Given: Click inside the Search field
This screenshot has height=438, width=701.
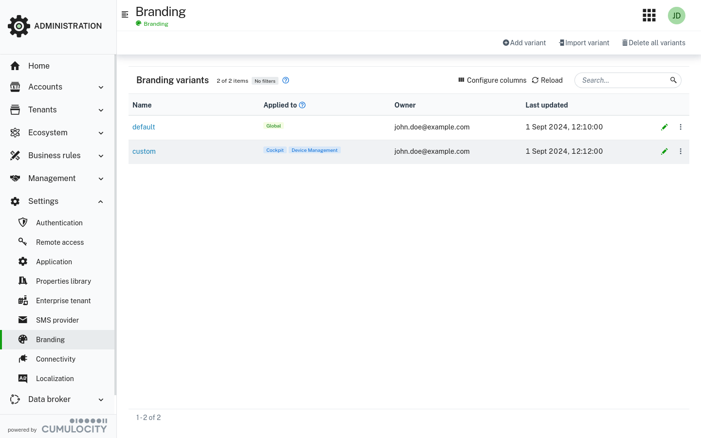Looking at the screenshot, I should click(623, 80).
